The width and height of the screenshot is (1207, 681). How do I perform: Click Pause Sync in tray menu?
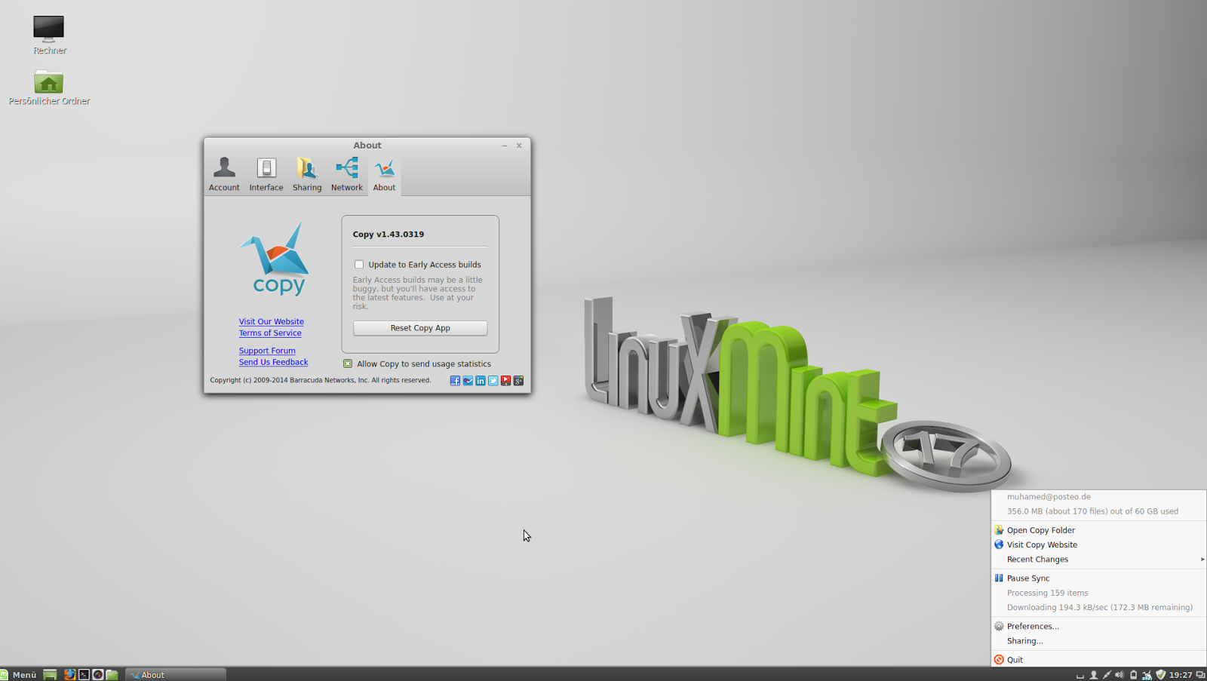1099,578
